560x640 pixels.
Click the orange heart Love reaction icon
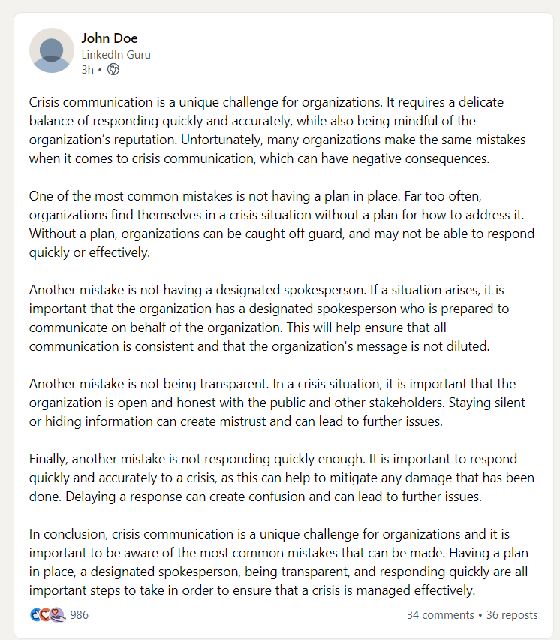click(46, 614)
